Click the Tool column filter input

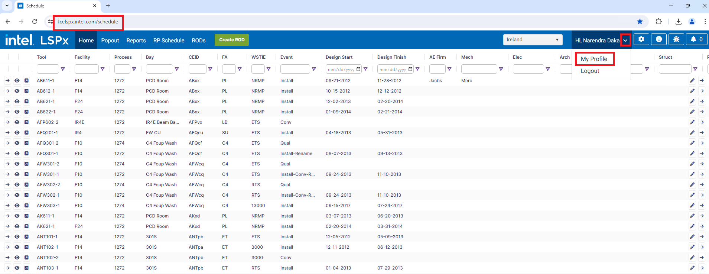pyautogui.click(x=48, y=69)
